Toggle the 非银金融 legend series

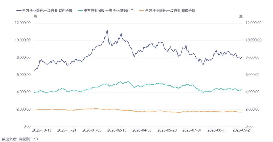(x=167, y=11)
